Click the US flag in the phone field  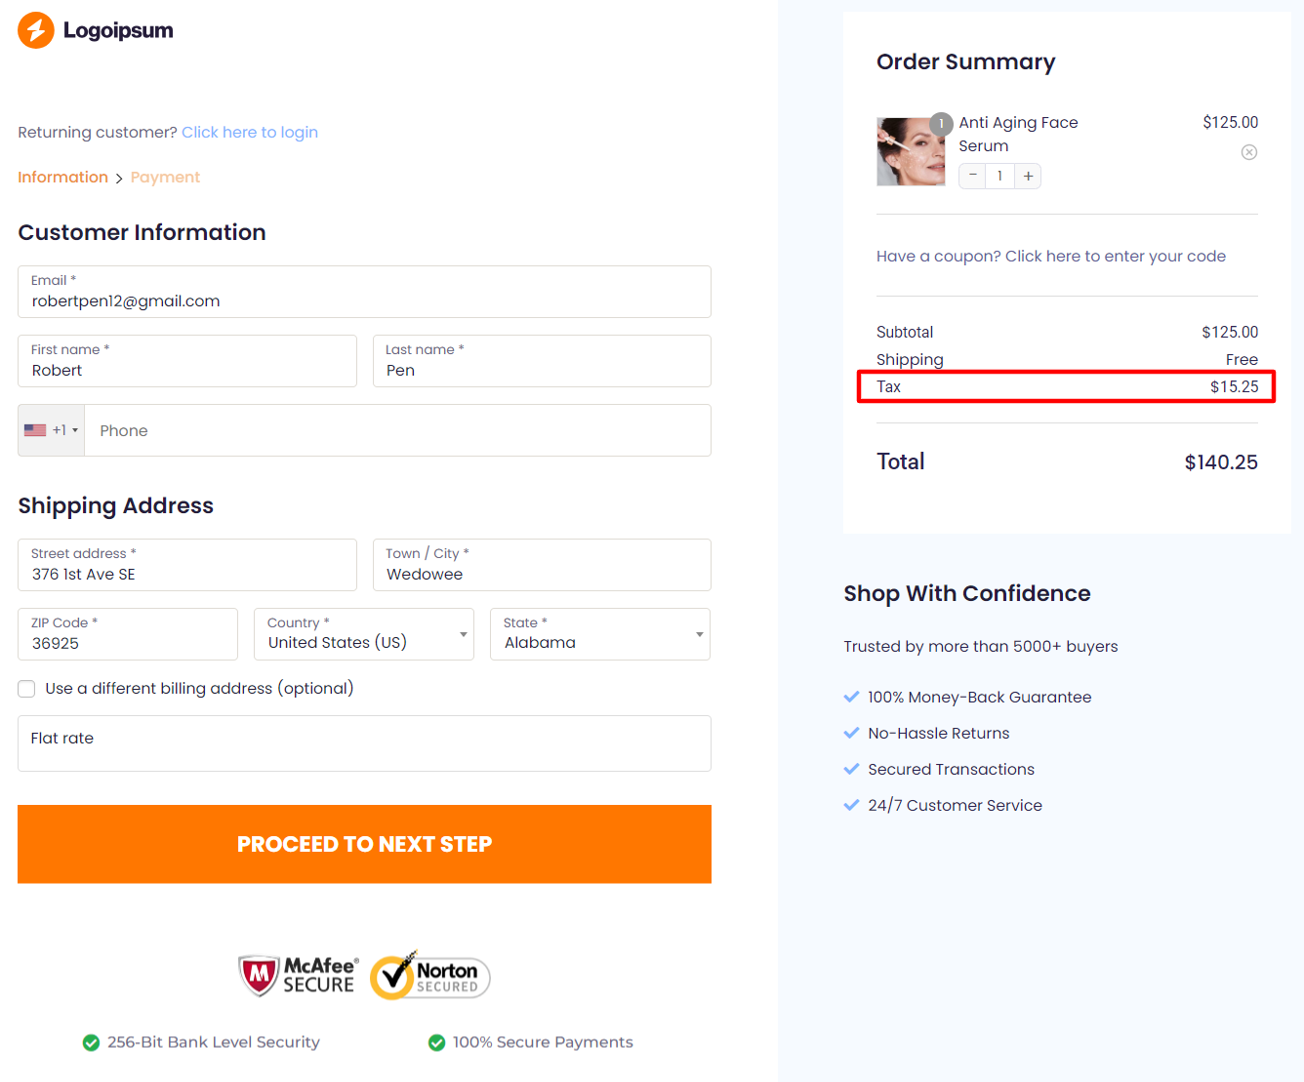(x=35, y=429)
